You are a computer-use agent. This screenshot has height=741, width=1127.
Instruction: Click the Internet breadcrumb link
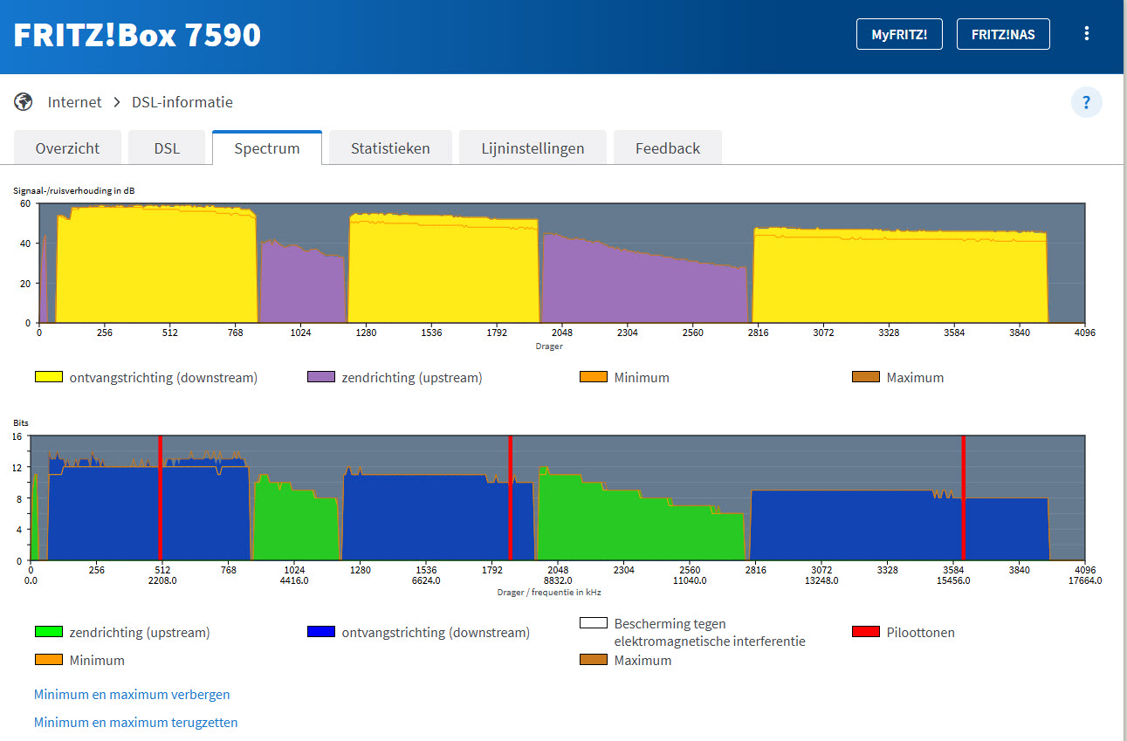(x=75, y=102)
